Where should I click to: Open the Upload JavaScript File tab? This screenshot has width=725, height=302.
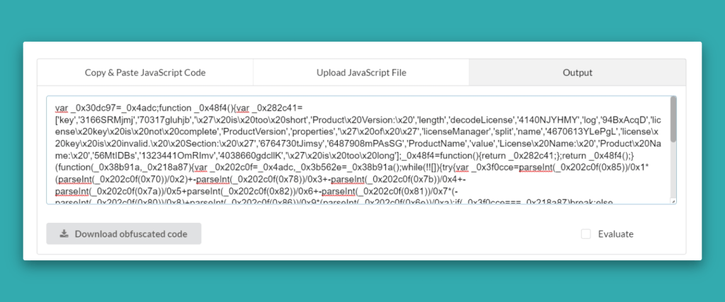pyautogui.click(x=360, y=72)
